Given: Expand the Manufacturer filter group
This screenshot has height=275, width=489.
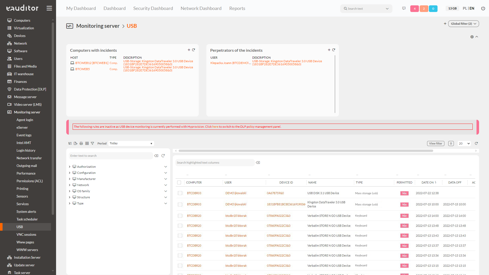Looking at the screenshot, I should [x=69, y=179].
